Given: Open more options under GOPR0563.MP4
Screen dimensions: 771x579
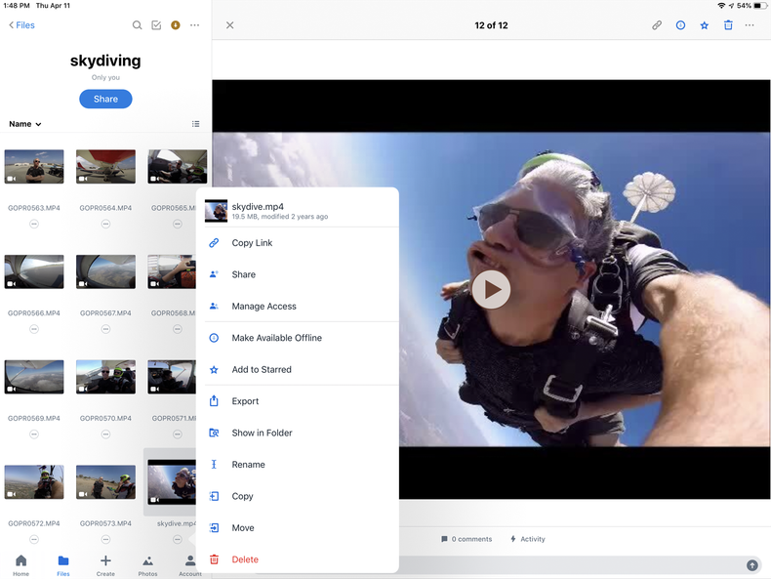Looking at the screenshot, I should pos(34,224).
